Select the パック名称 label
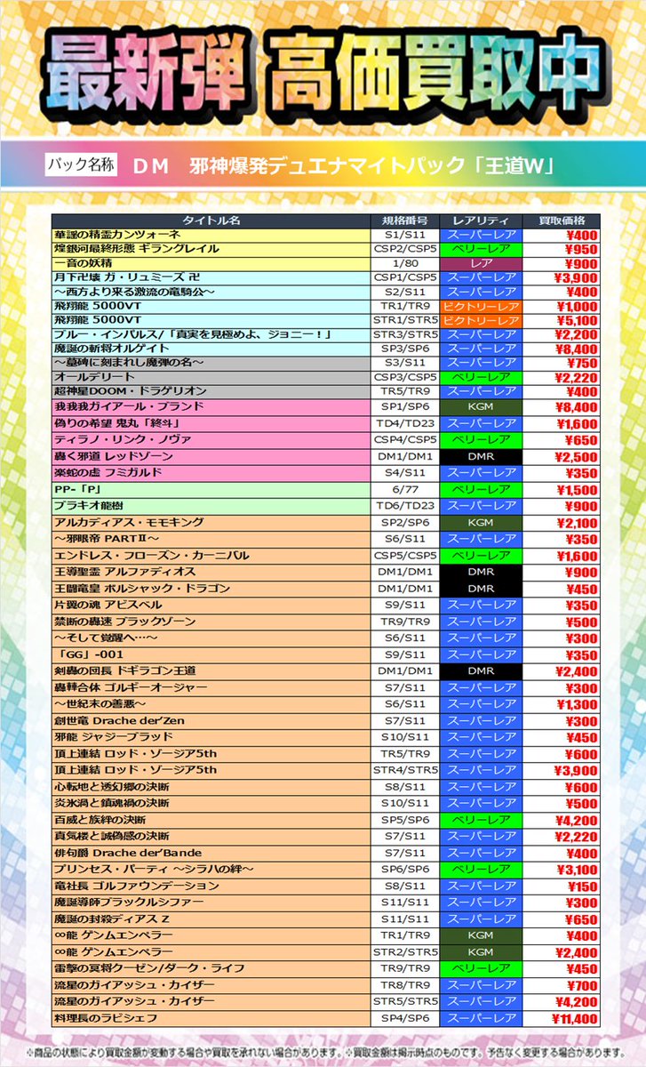The height and width of the screenshot is (1067, 646). click(x=82, y=165)
